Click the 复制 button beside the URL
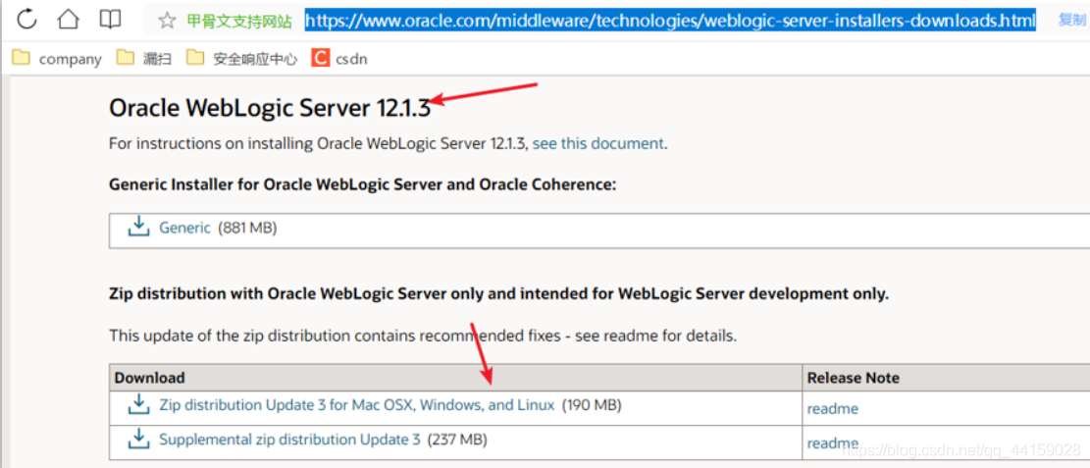The height and width of the screenshot is (468, 1090). 1071,21
